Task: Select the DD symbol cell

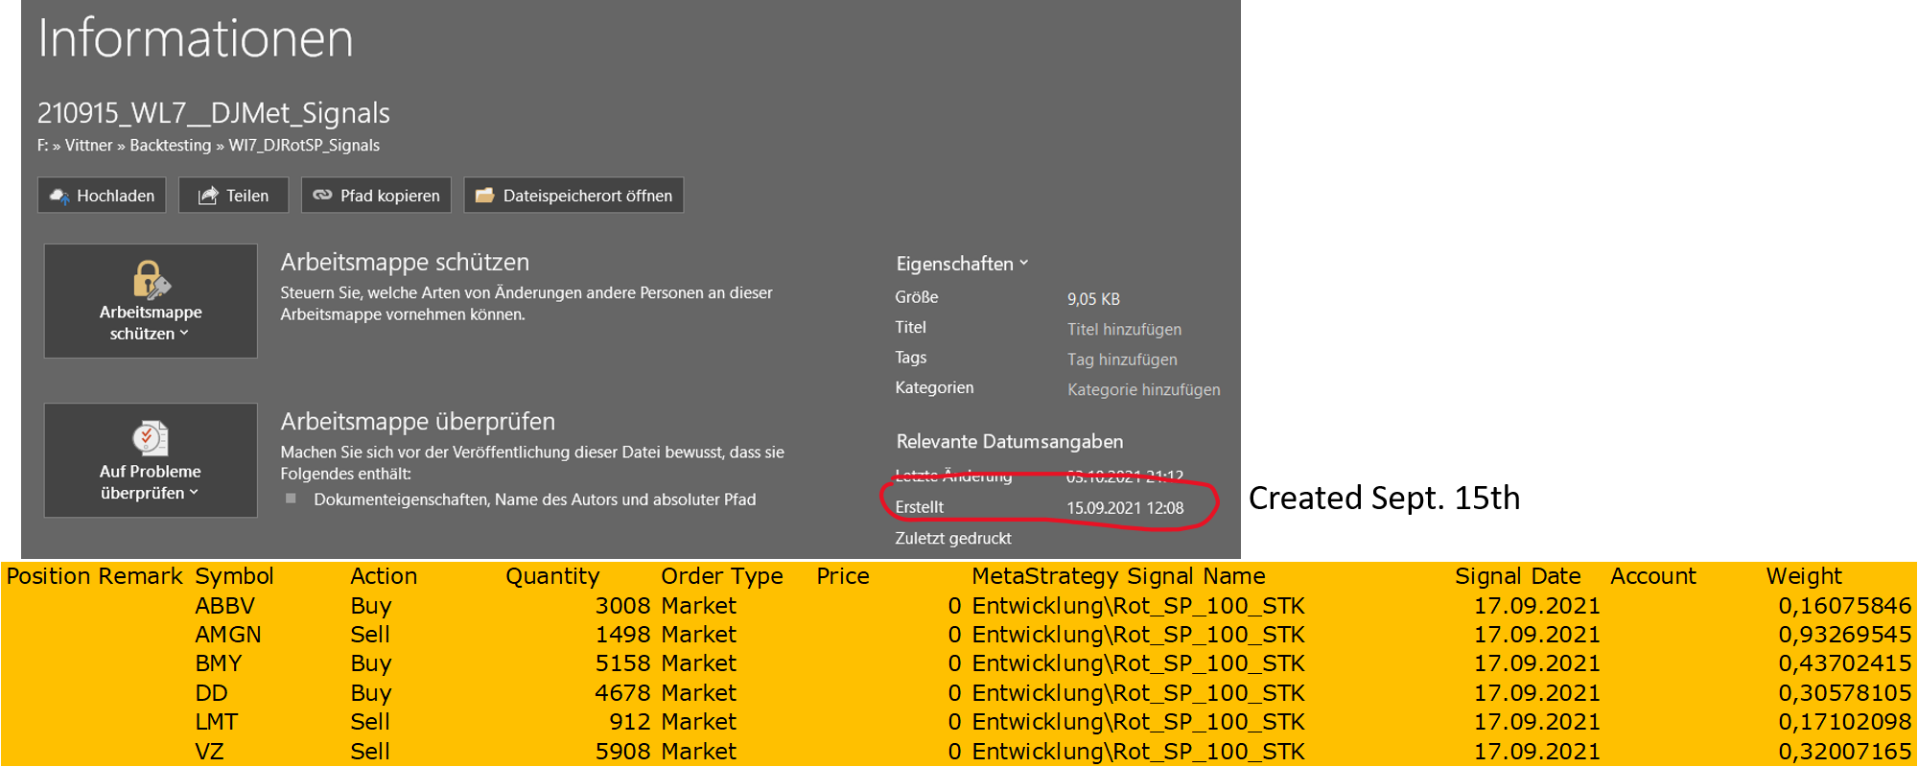Action: [211, 693]
